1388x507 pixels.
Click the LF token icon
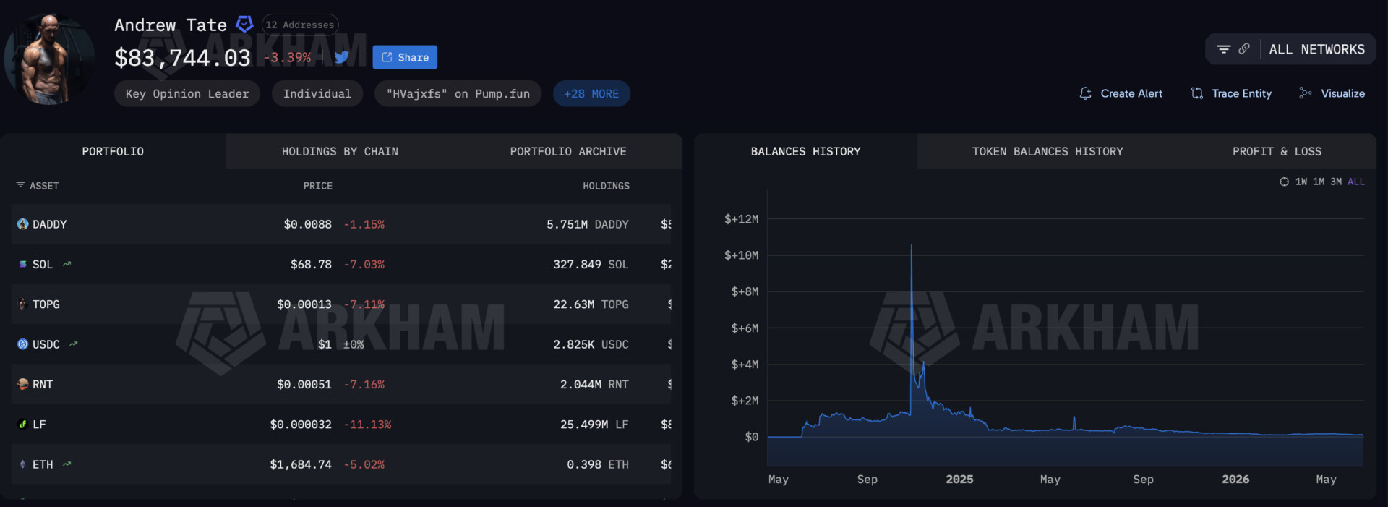22,424
